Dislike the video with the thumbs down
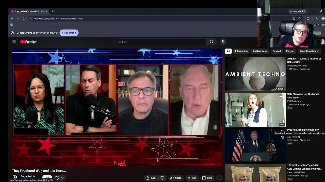Viewport: 325px width, 182px height. (x=162, y=178)
